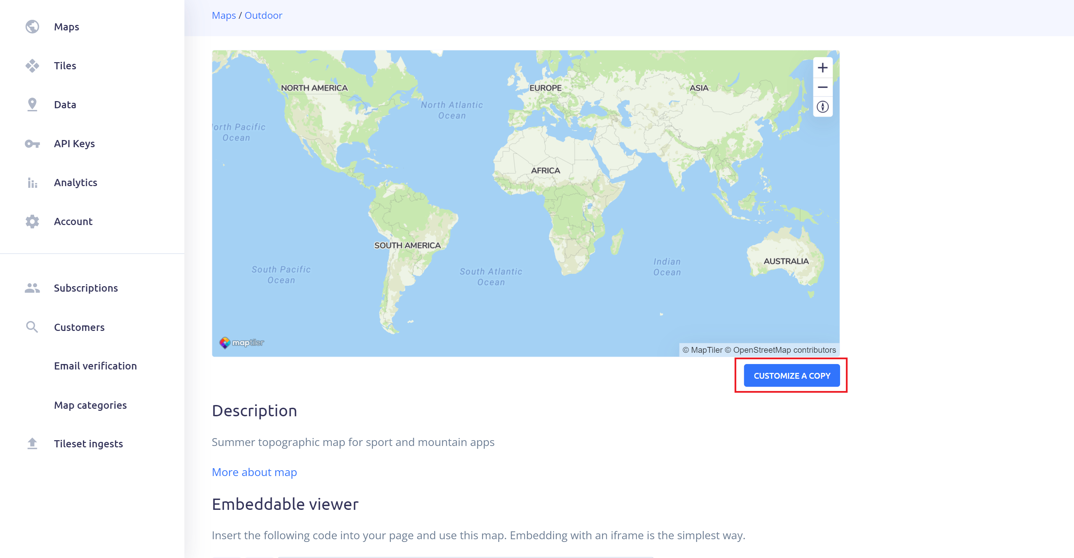
Task: Click the MapTiler logo on map
Action: point(241,342)
